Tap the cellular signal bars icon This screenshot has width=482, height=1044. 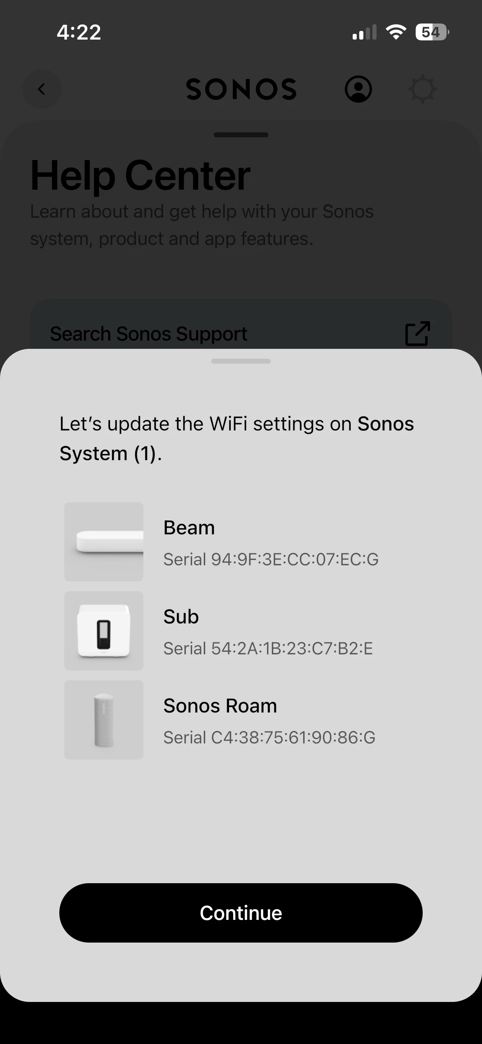[x=365, y=33]
